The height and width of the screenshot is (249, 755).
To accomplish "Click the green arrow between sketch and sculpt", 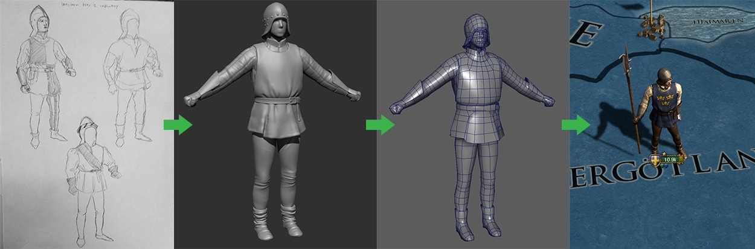I will point(177,126).
